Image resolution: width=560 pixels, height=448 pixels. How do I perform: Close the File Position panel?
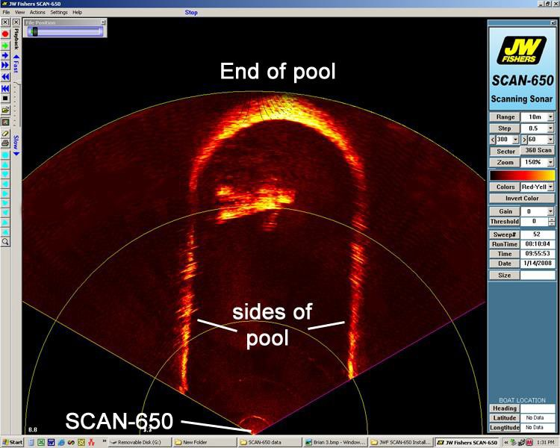[103, 22]
